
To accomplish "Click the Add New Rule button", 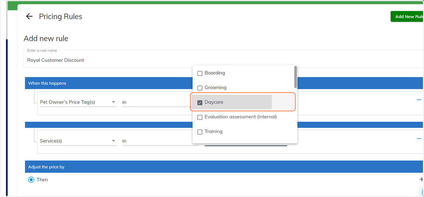I will pos(407,17).
